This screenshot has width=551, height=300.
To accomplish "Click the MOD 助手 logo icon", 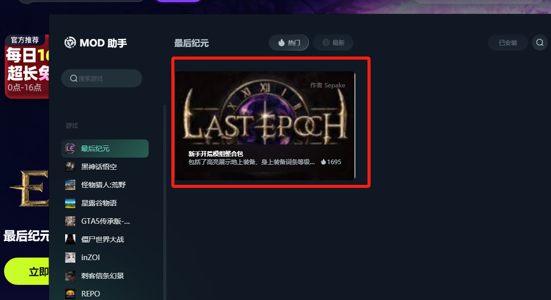I will (70, 42).
